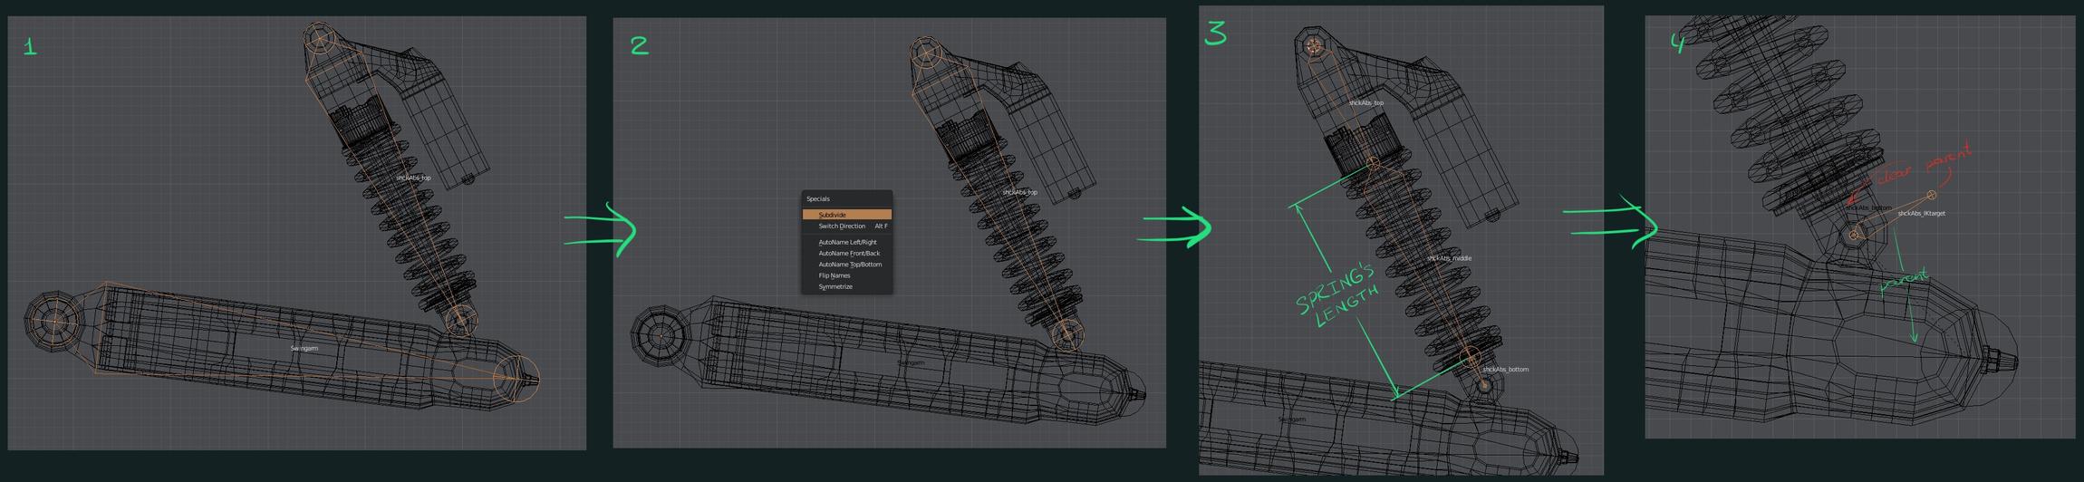Click Swingarm bone label in step 2 viewport
2084x482 pixels.
tap(911, 362)
